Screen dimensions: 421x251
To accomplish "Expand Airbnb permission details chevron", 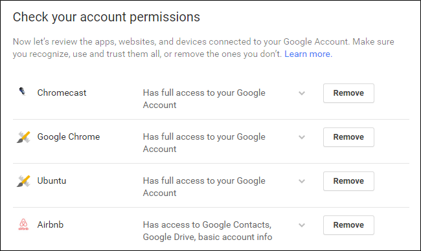I will (x=302, y=225).
